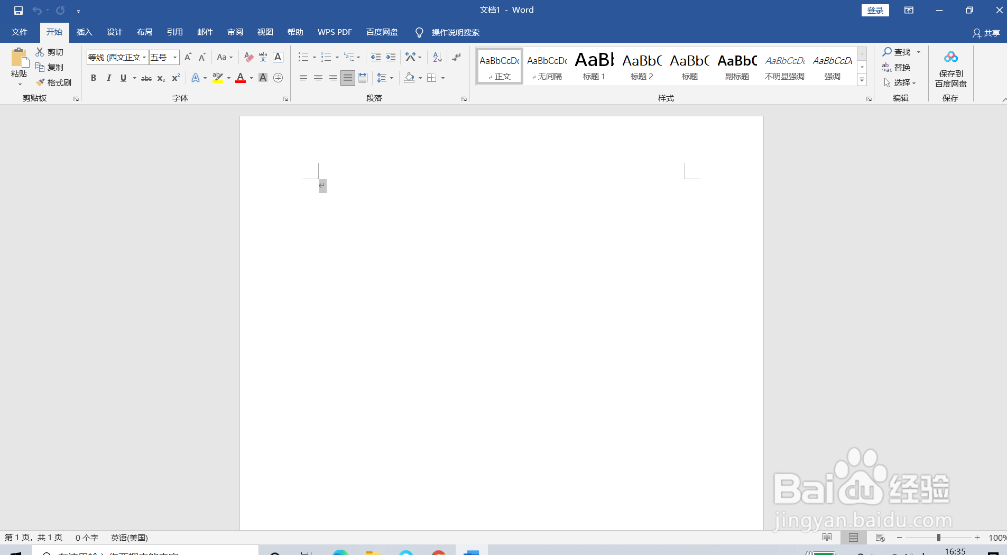Screen dimensions: 1007x555
Task: Apply the Heading 1 (标题 1) style
Action: point(594,66)
